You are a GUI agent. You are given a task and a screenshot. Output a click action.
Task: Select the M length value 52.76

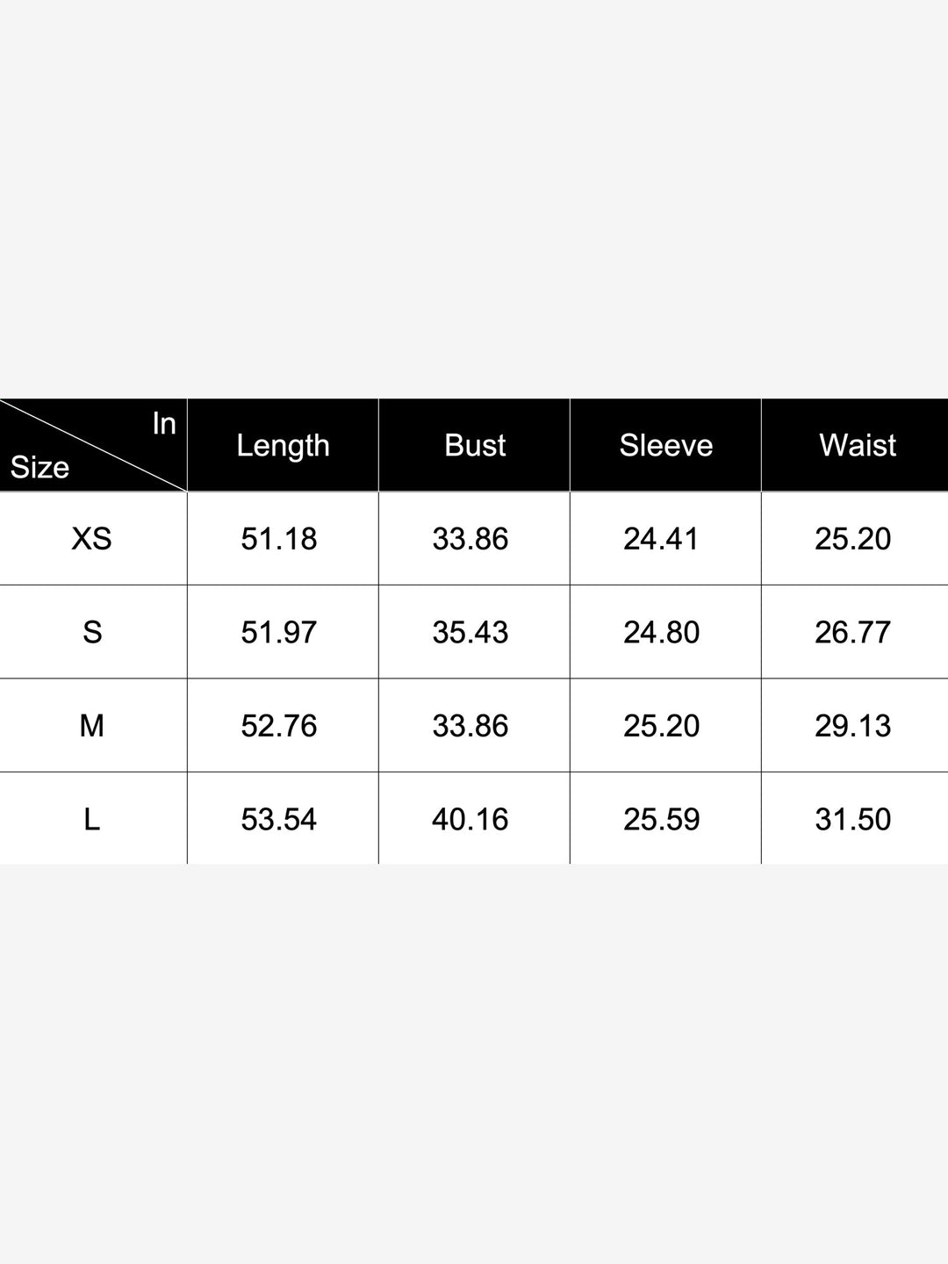point(279,726)
